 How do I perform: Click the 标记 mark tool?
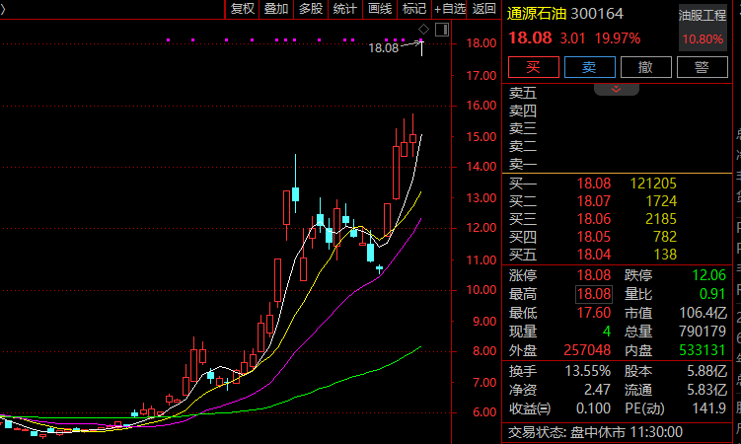point(413,9)
